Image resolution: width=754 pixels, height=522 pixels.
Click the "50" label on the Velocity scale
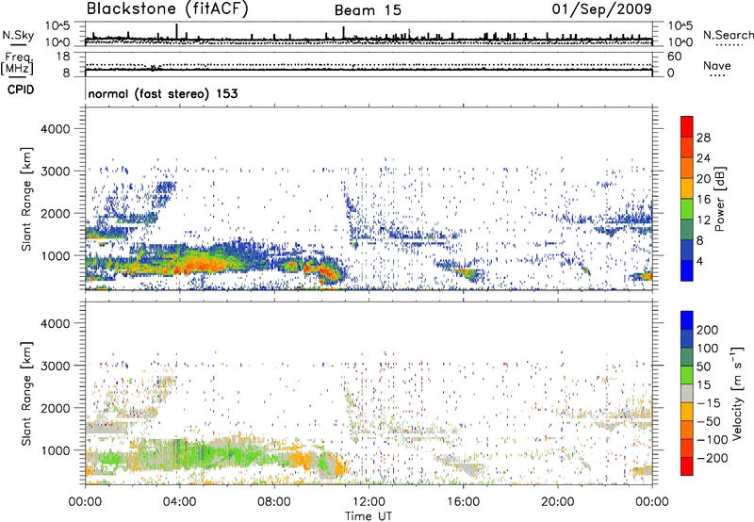pos(703,367)
